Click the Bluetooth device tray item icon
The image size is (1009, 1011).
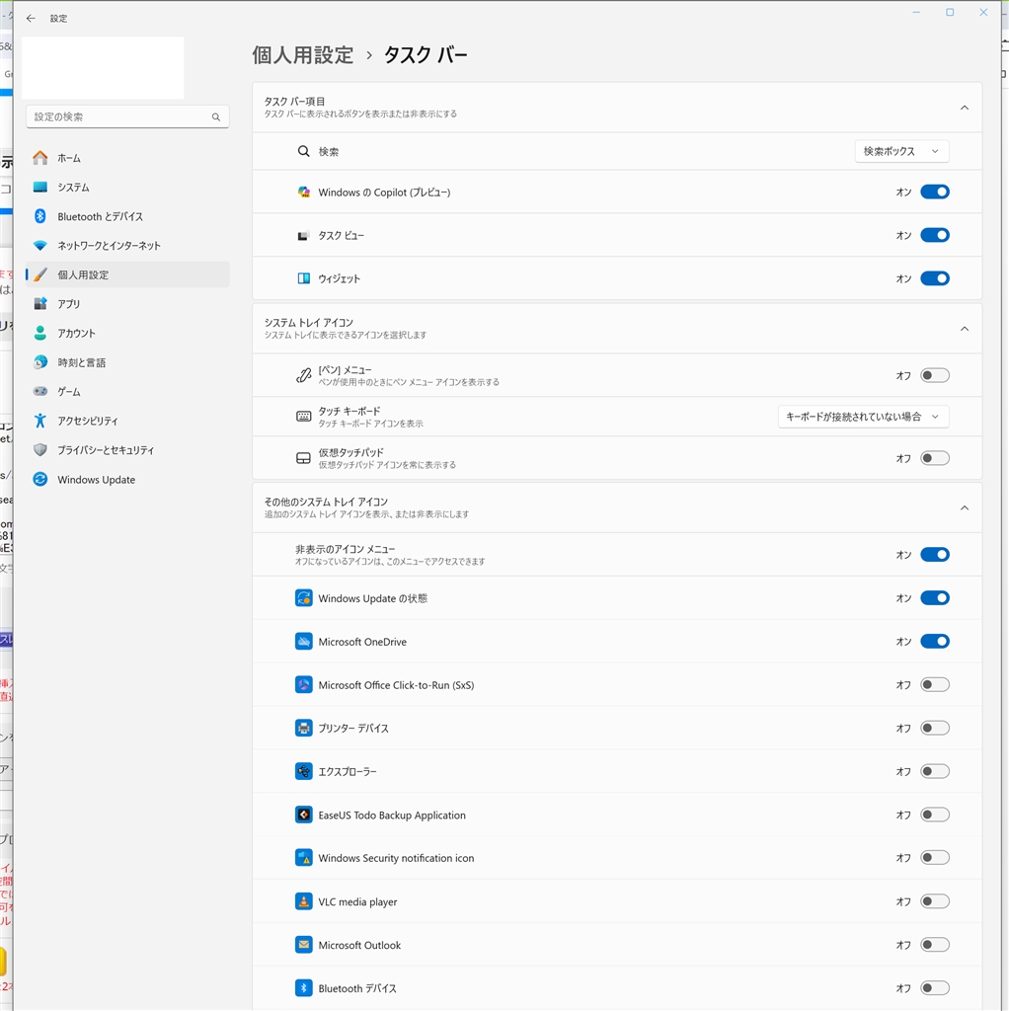coord(304,987)
